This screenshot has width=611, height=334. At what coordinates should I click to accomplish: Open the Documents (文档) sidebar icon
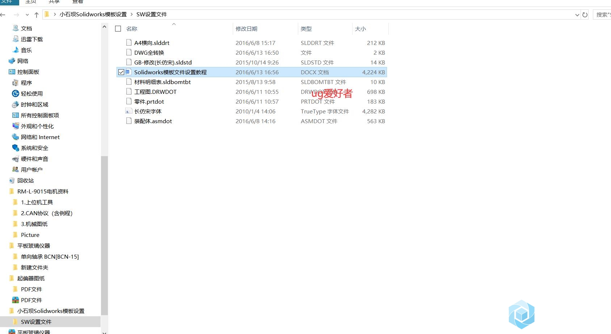click(x=16, y=28)
